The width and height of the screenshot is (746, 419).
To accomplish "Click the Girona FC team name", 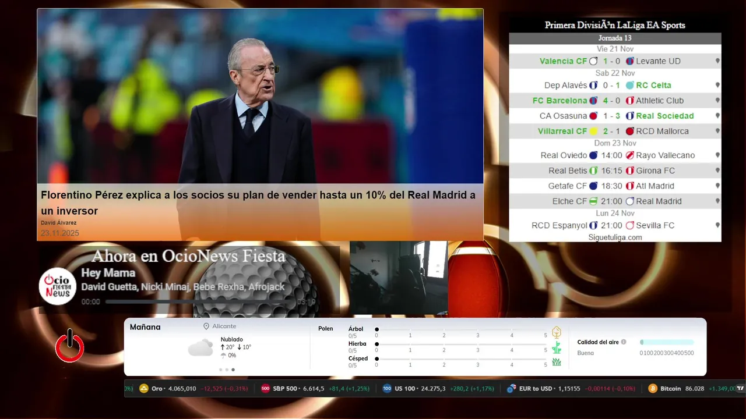I will click(x=656, y=171).
